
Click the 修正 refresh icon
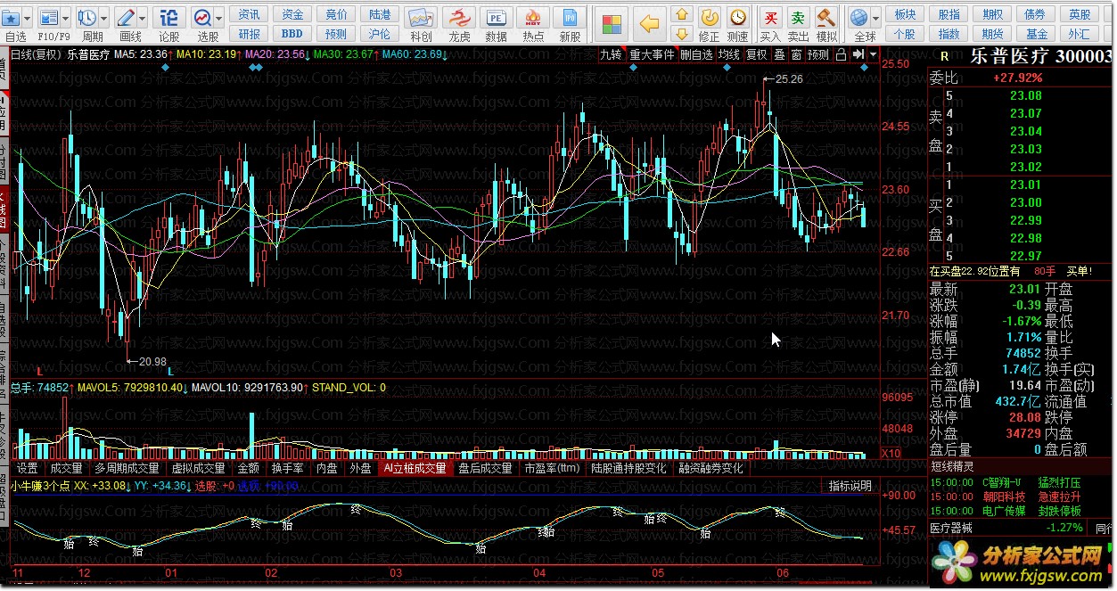pyautogui.click(x=710, y=18)
